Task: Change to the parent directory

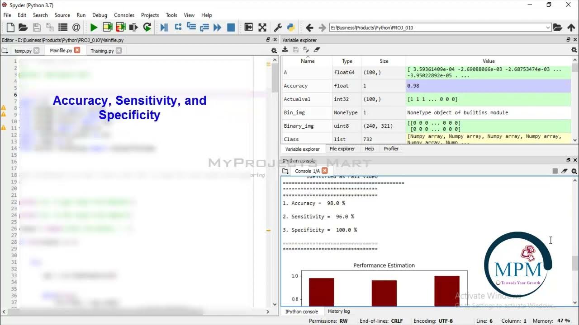Action: 571,28
